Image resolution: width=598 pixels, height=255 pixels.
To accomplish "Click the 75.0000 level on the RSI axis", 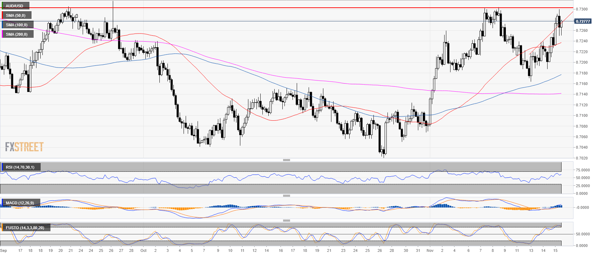I will (x=582, y=170).
